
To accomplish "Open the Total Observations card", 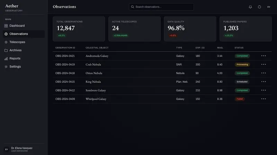I will pos(79,29).
